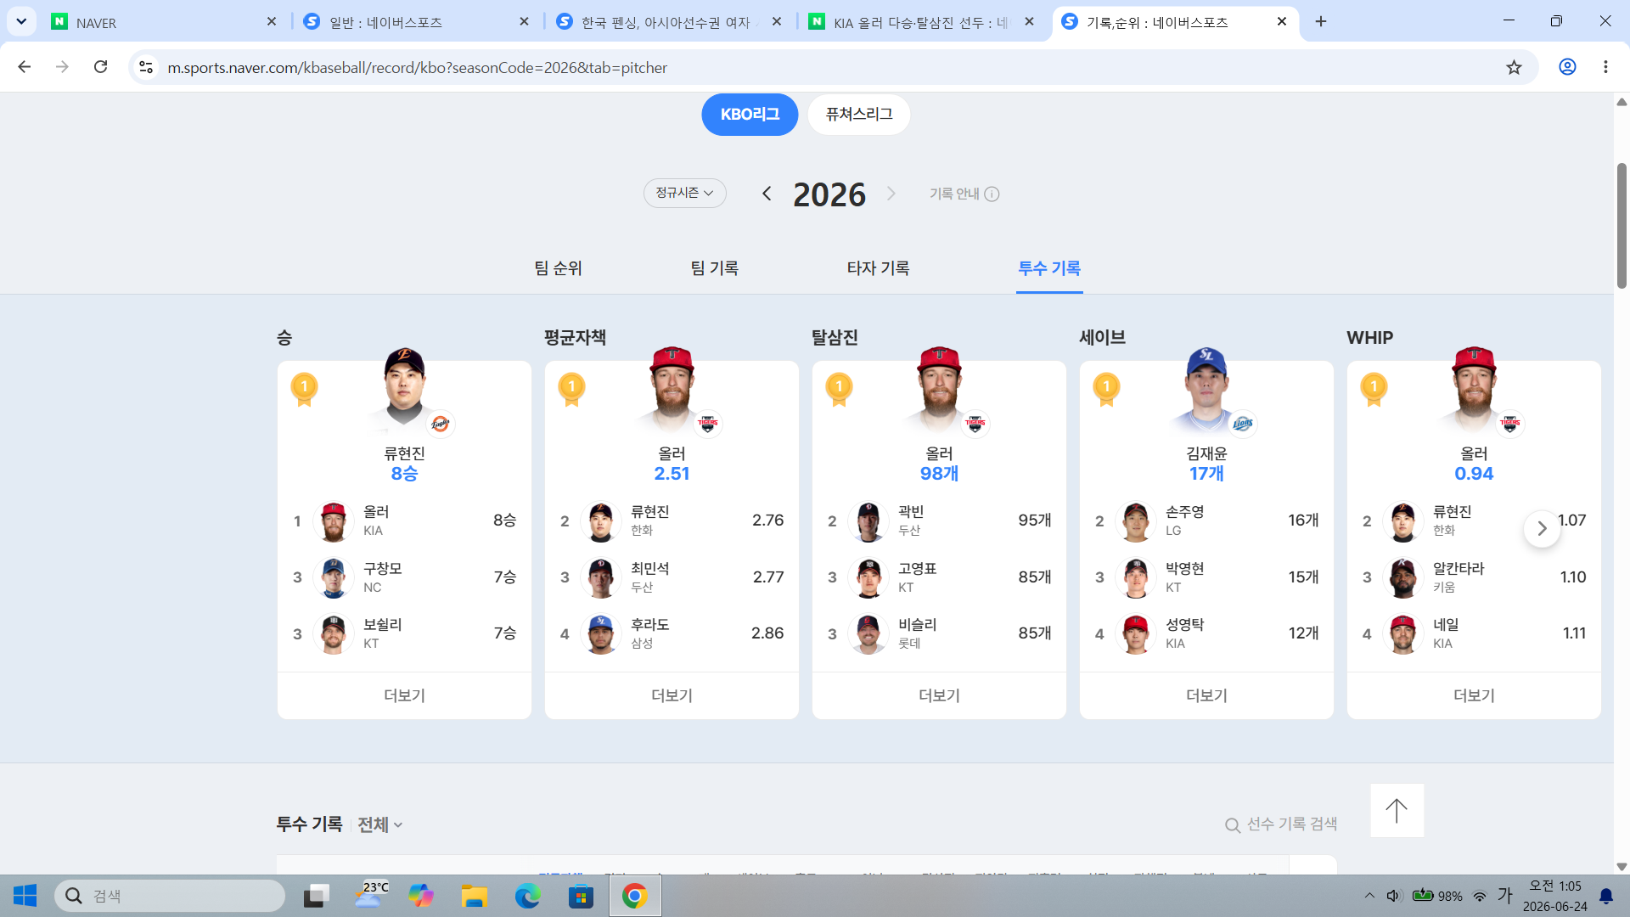The image size is (1630, 917).
Task: Click the Windows taskbar search box
Action: pyautogui.click(x=170, y=896)
